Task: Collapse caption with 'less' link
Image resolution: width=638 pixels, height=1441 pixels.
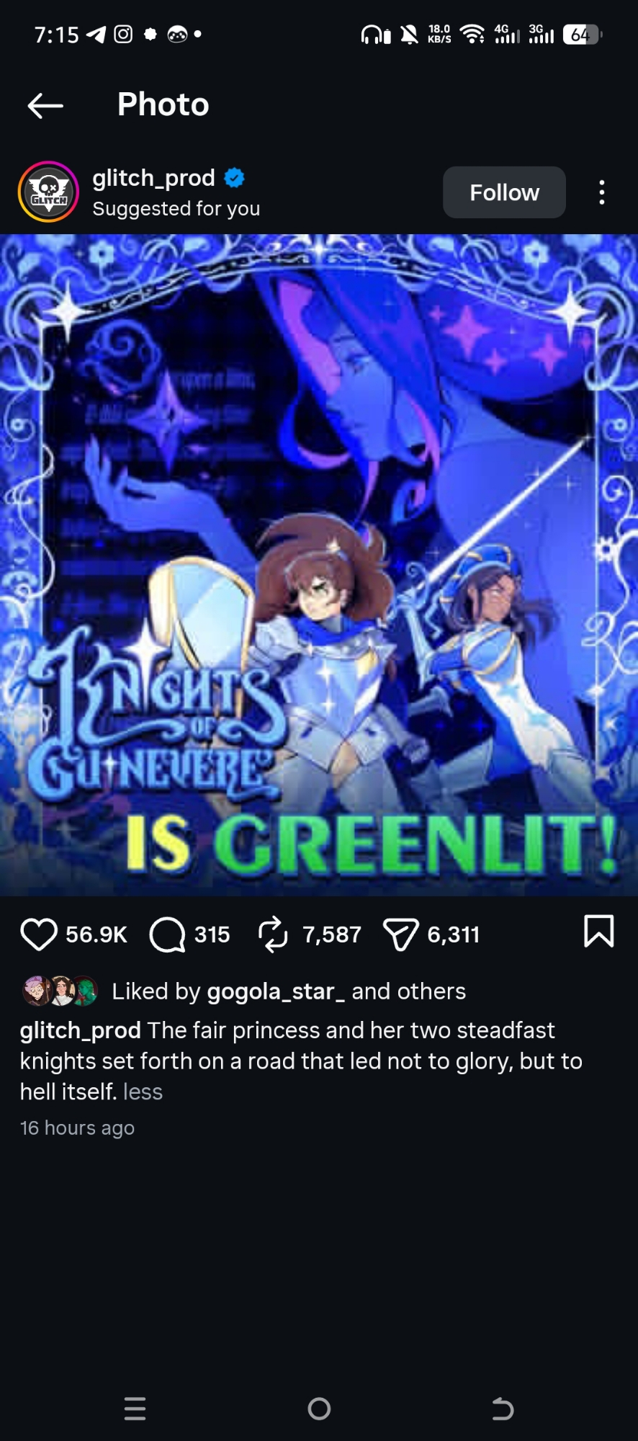Action: [x=143, y=1092]
